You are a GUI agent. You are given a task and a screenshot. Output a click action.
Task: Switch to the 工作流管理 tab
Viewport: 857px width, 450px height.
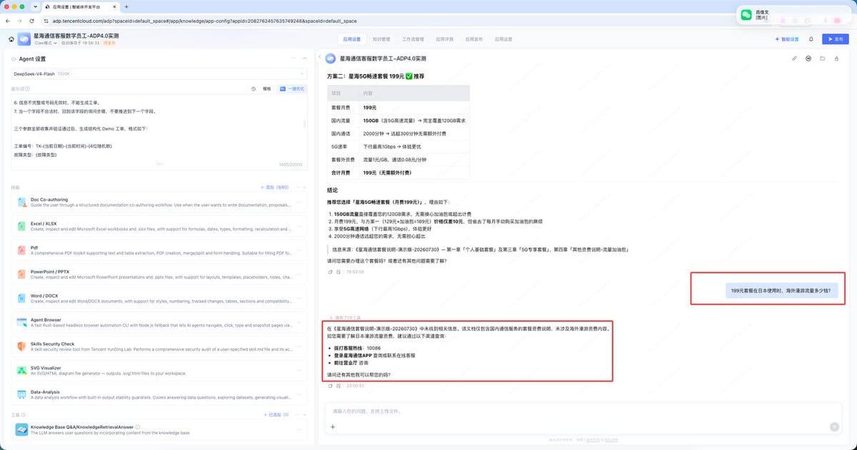(413, 39)
